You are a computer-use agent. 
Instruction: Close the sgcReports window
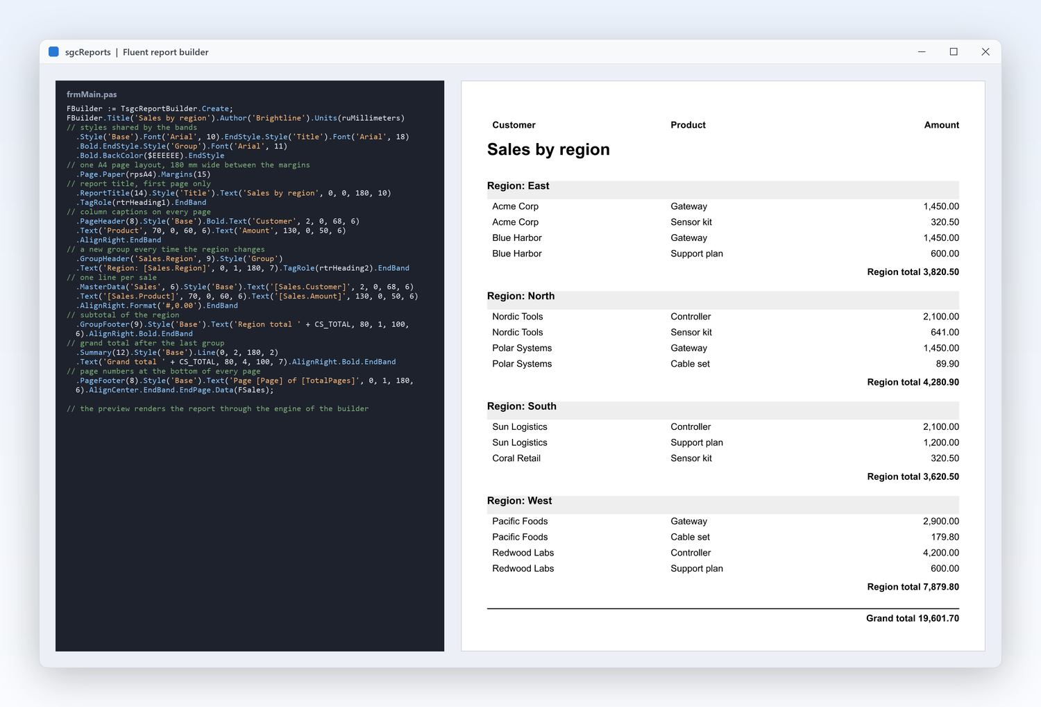[x=985, y=52]
